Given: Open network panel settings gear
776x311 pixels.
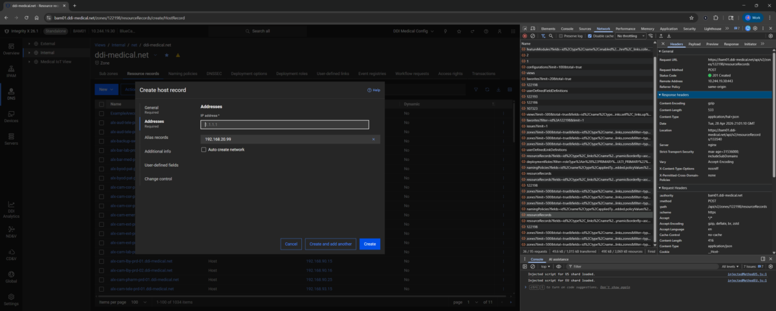Looking at the screenshot, I should click(770, 36).
